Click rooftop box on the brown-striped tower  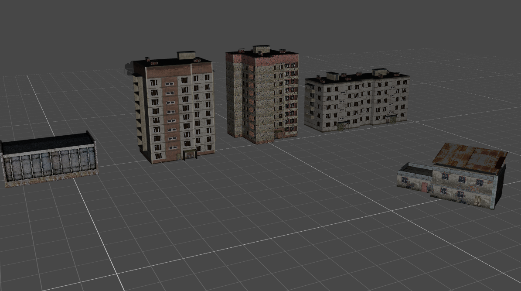pos(186,55)
